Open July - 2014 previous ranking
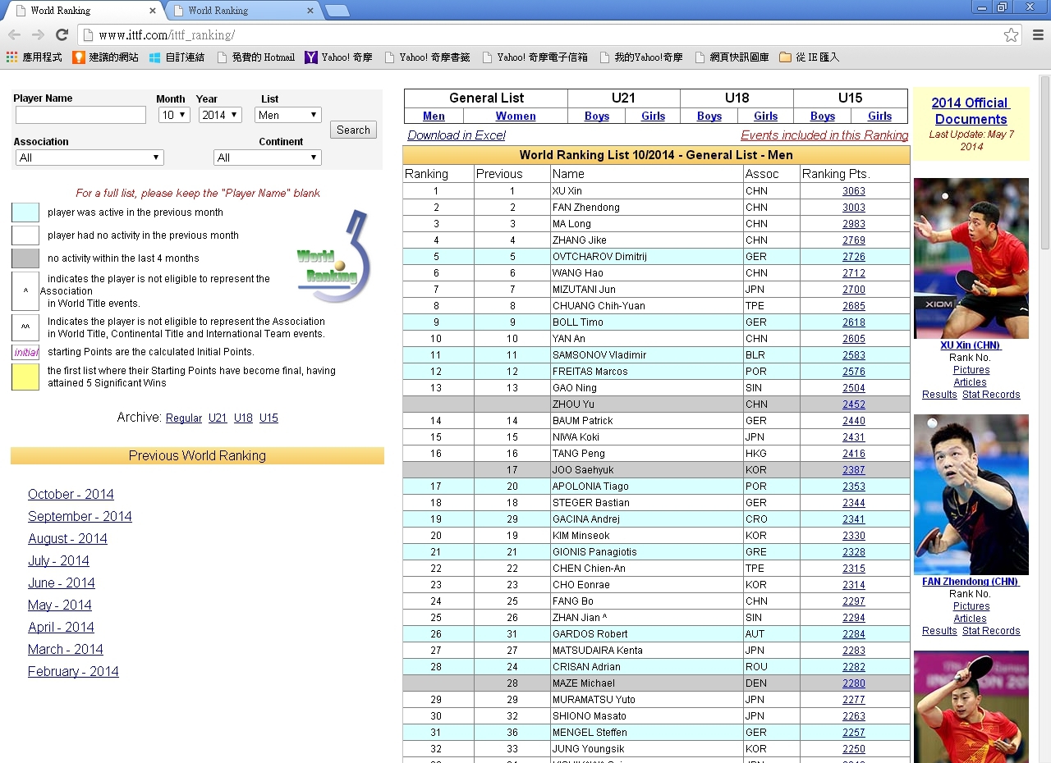Viewport: 1051px width, 763px height. point(58,561)
